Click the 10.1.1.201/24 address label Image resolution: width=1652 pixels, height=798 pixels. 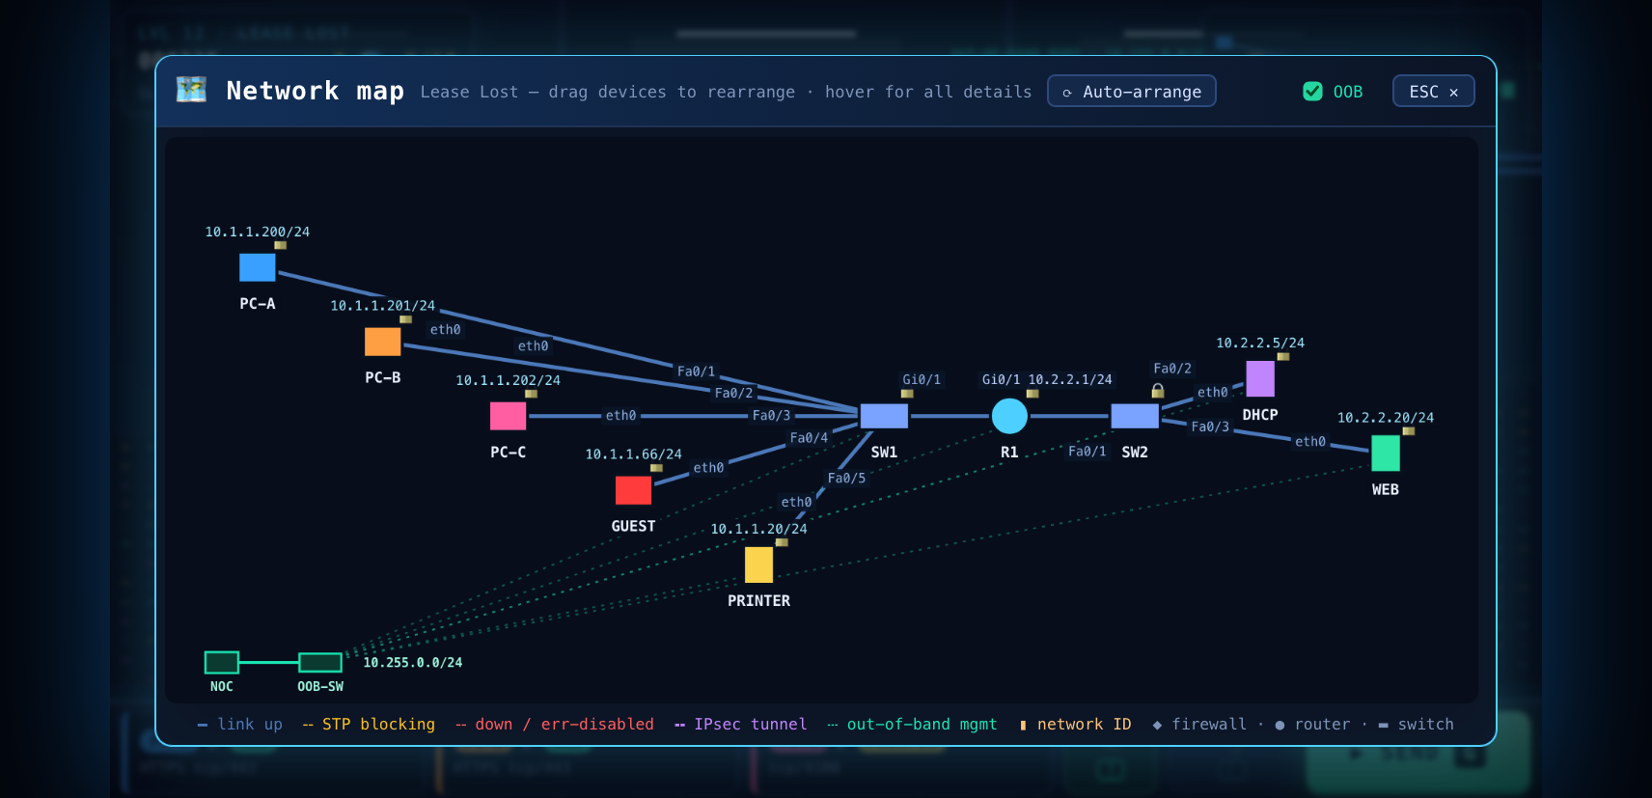[383, 306]
